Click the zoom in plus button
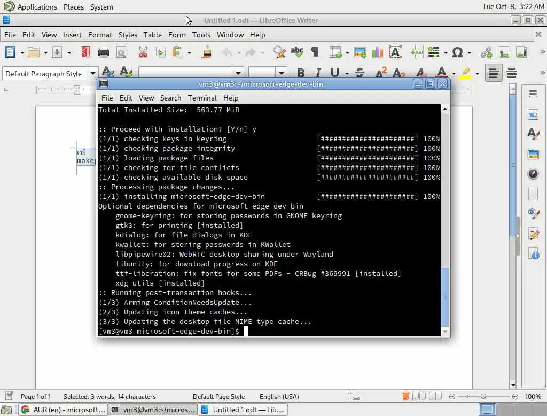 (x=515, y=396)
